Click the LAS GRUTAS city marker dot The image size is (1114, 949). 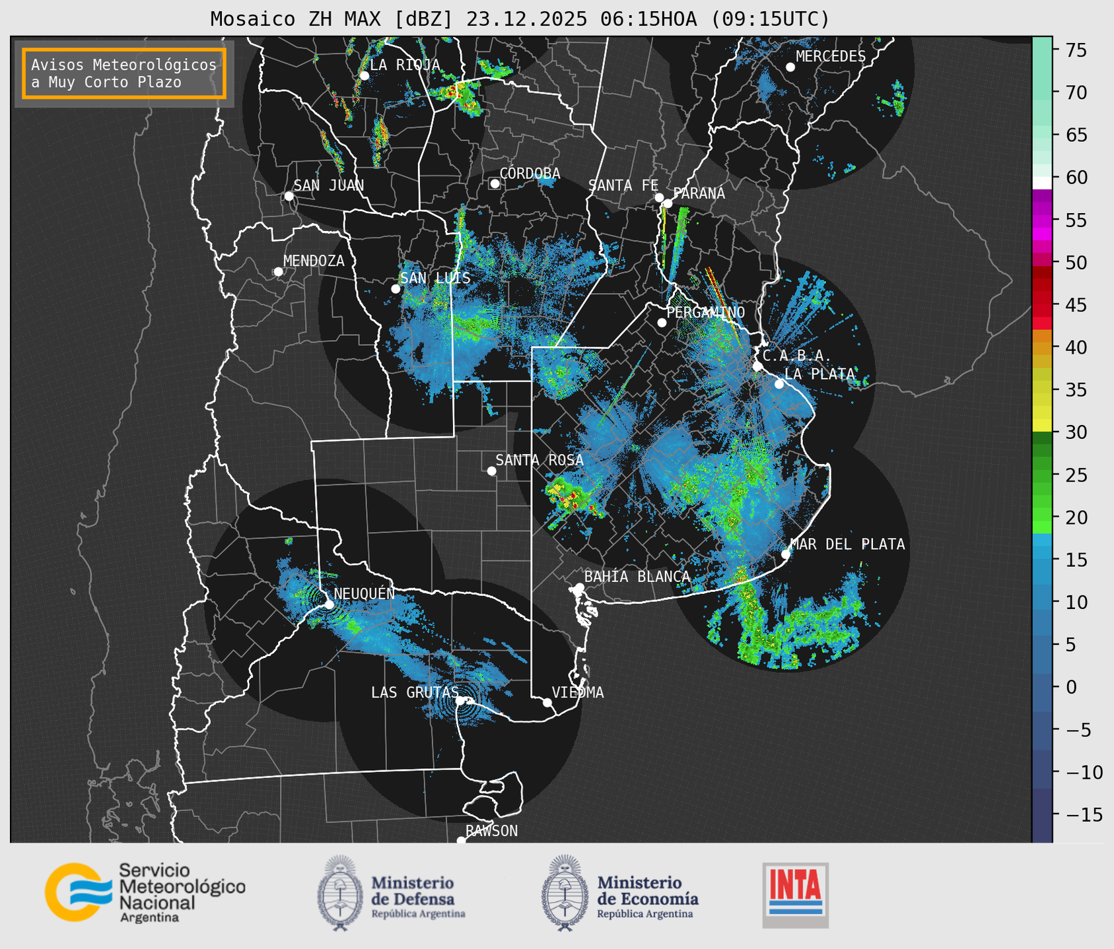coord(460,700)
